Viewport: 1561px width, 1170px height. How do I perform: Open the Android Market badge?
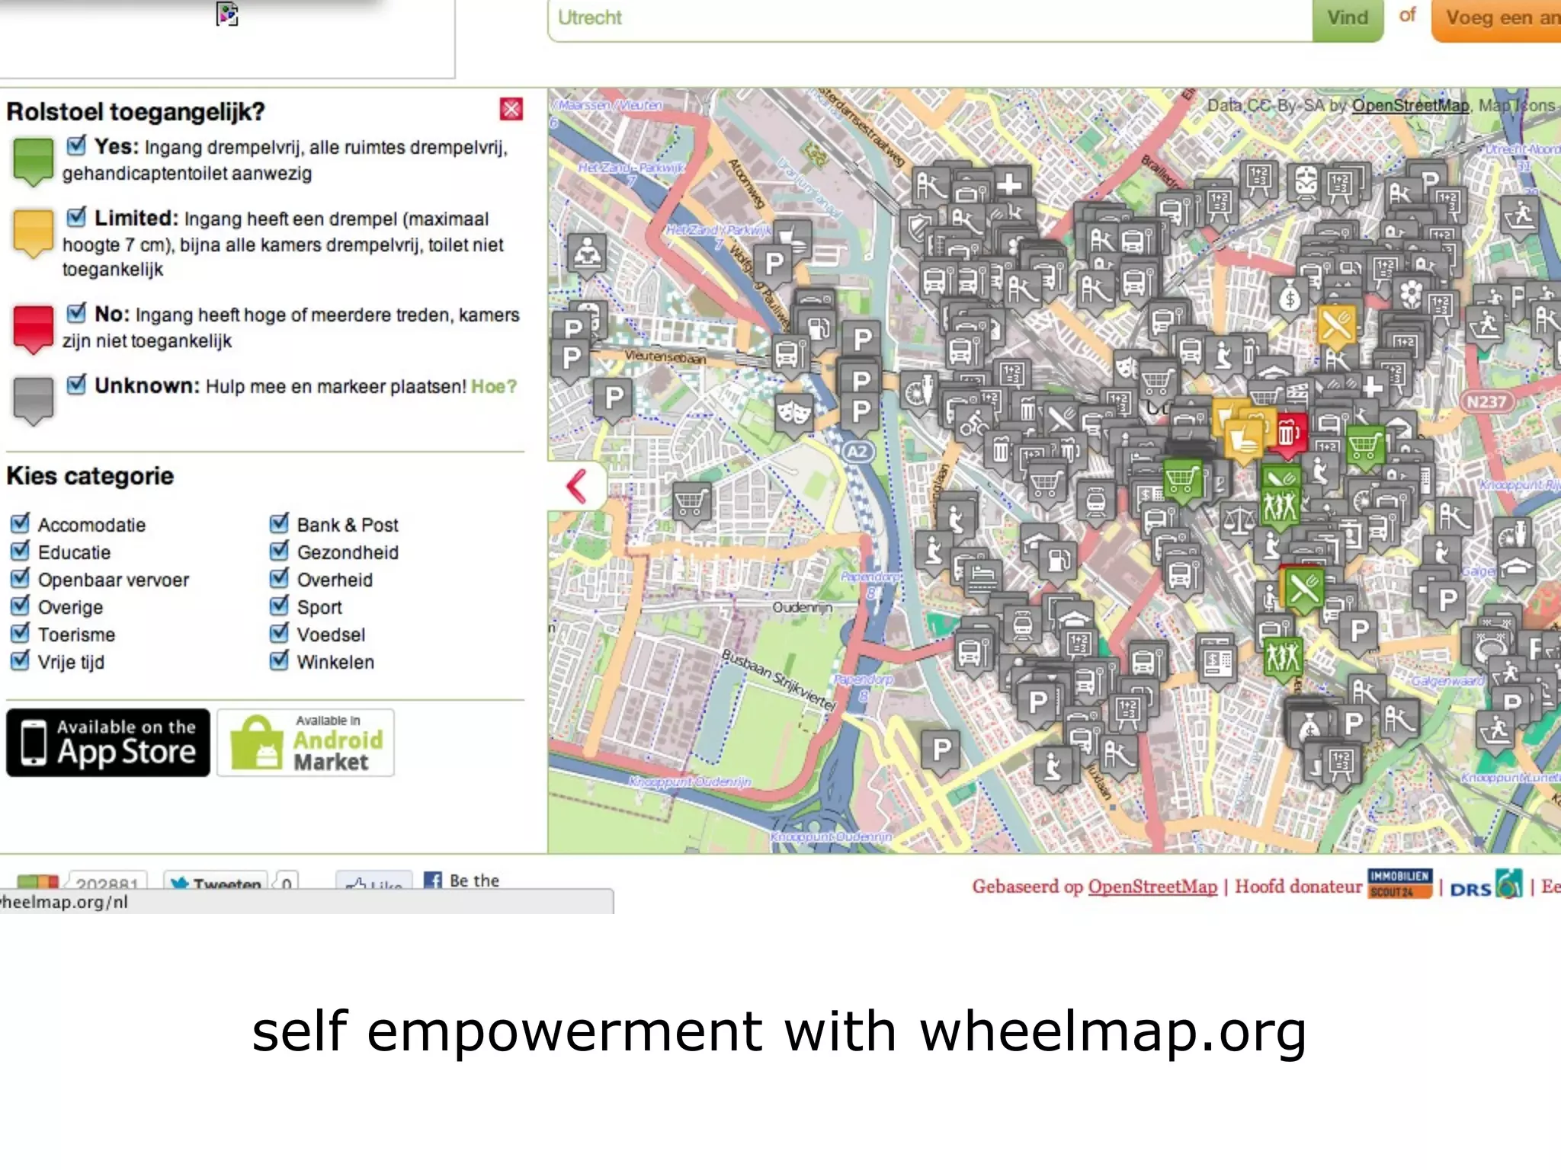point(306,743)
